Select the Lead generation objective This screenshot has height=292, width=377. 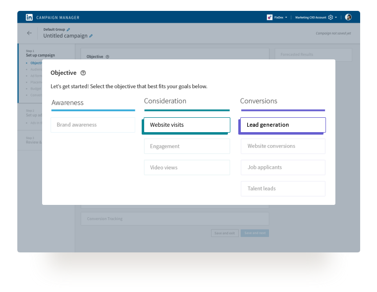tap(283, 125)
